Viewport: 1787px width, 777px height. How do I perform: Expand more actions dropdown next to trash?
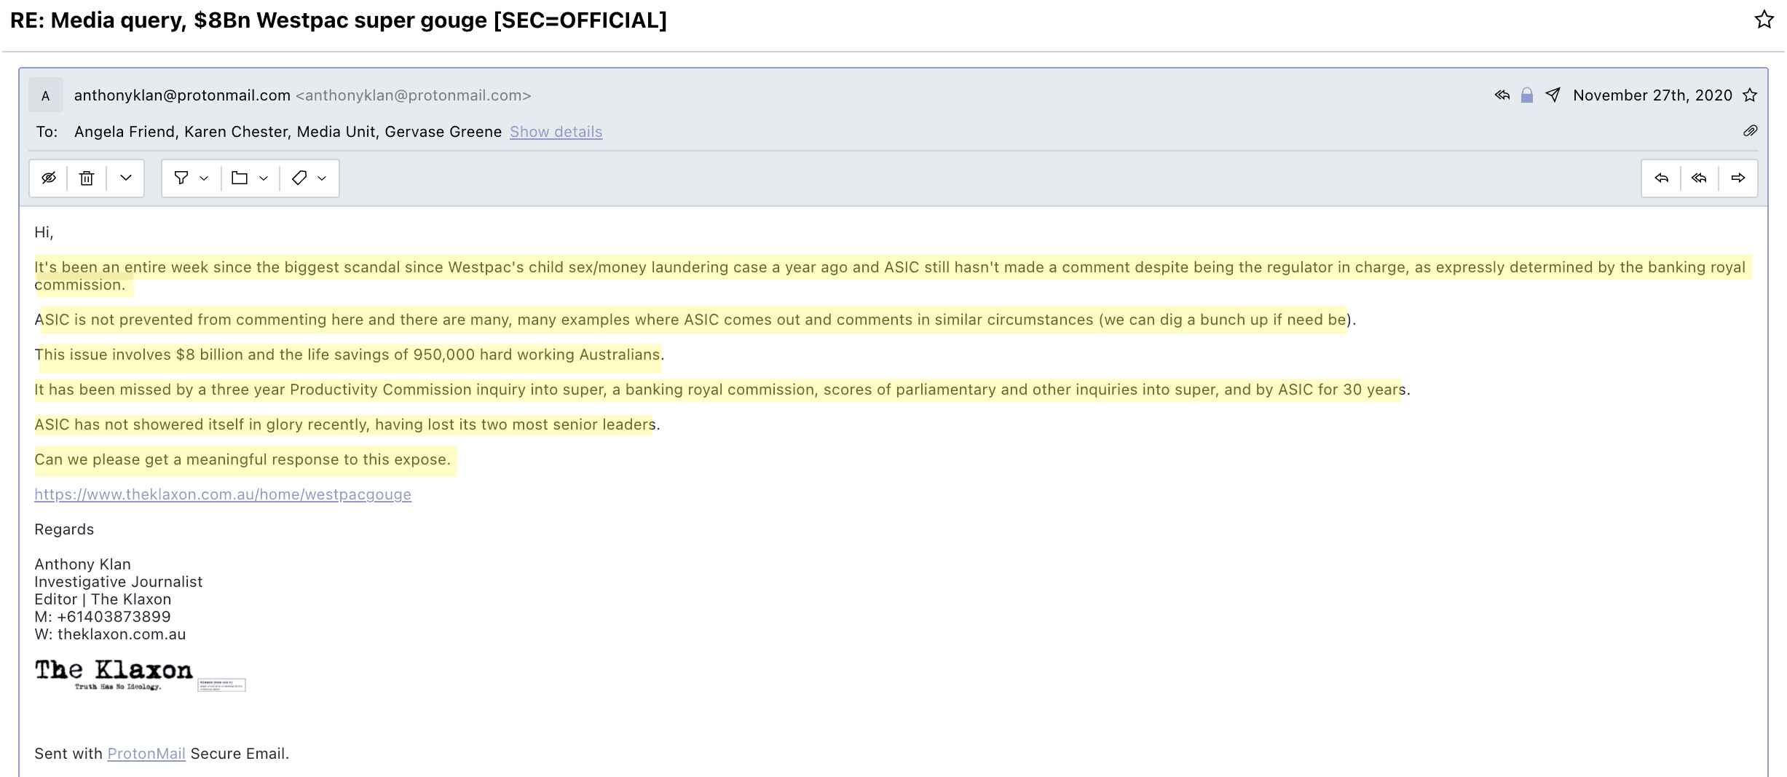(x=126, y=178)
